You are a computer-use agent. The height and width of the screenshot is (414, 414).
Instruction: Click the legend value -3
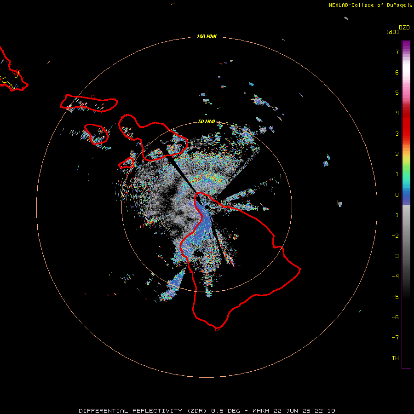(395, 256)
